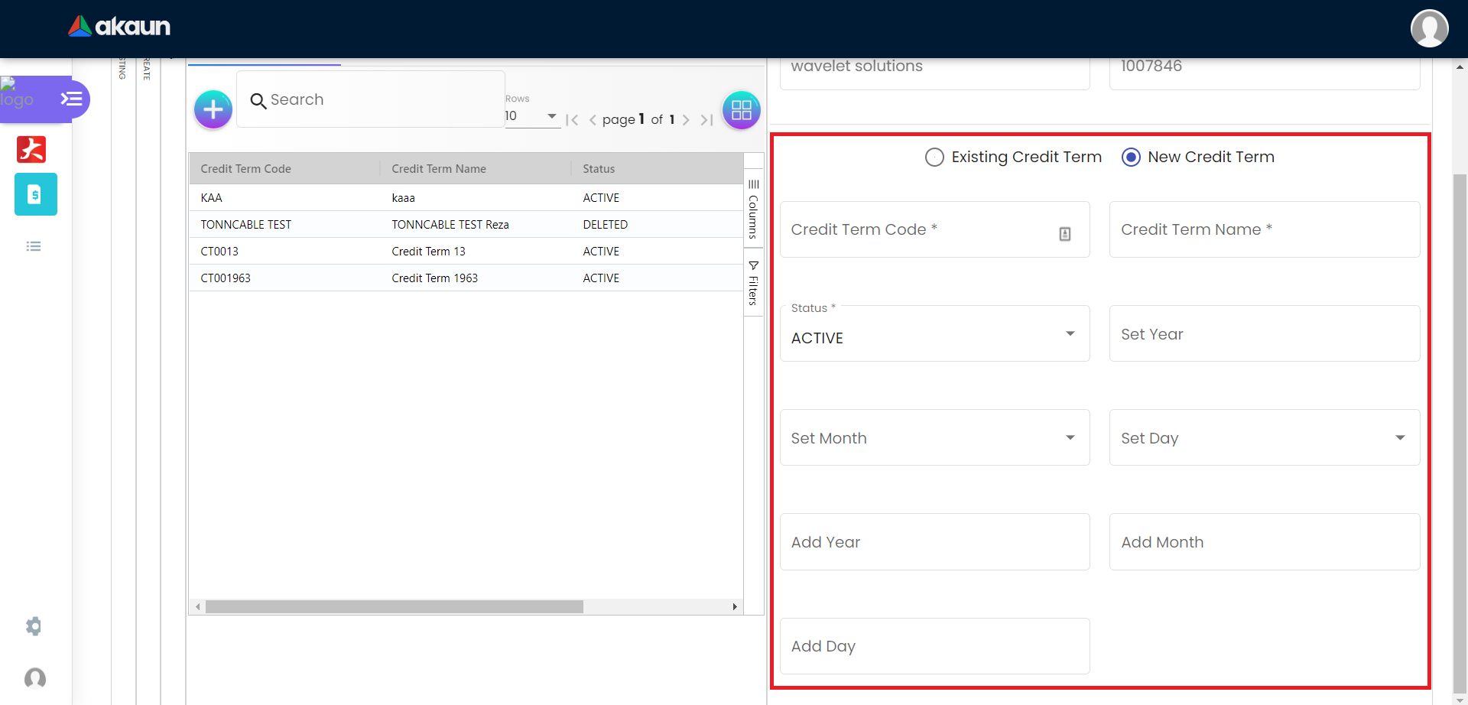Go to the next page of results
The width and height of the screenshot is (1468, 705).
point(686,120)
